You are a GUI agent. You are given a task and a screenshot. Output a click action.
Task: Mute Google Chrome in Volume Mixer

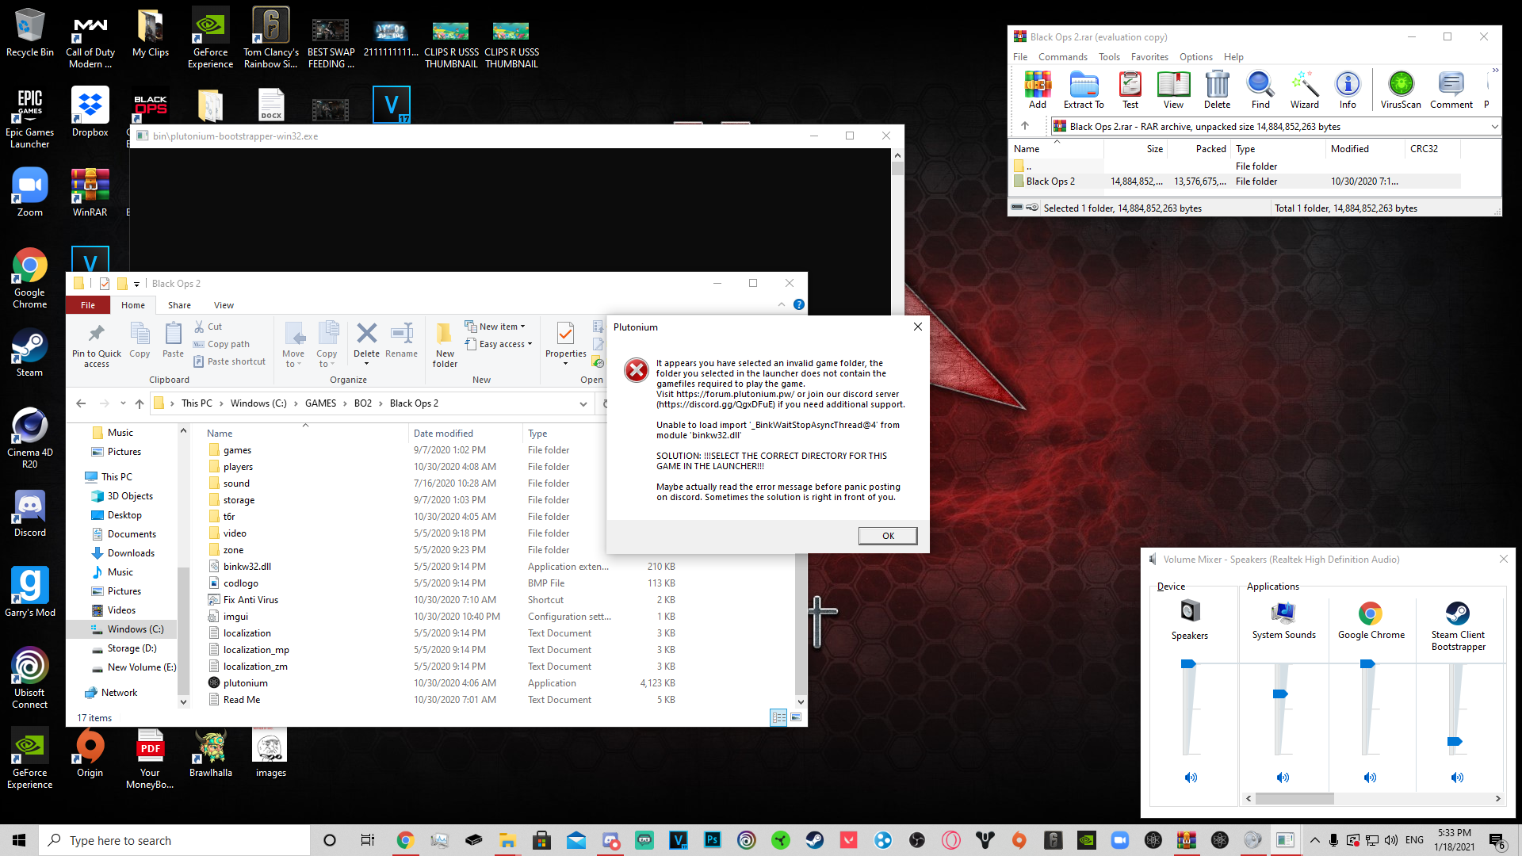click(1370, 778)
